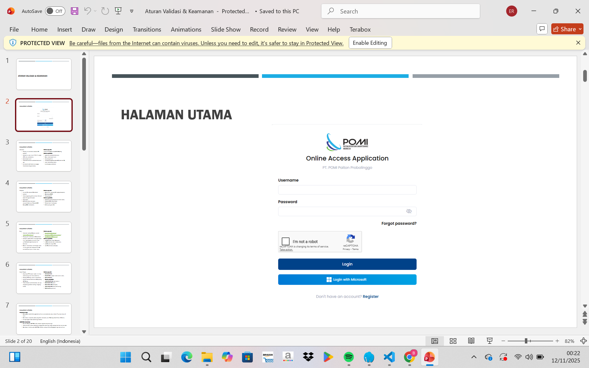Select slide 3 thumbnail

click(x=44, y=156)
